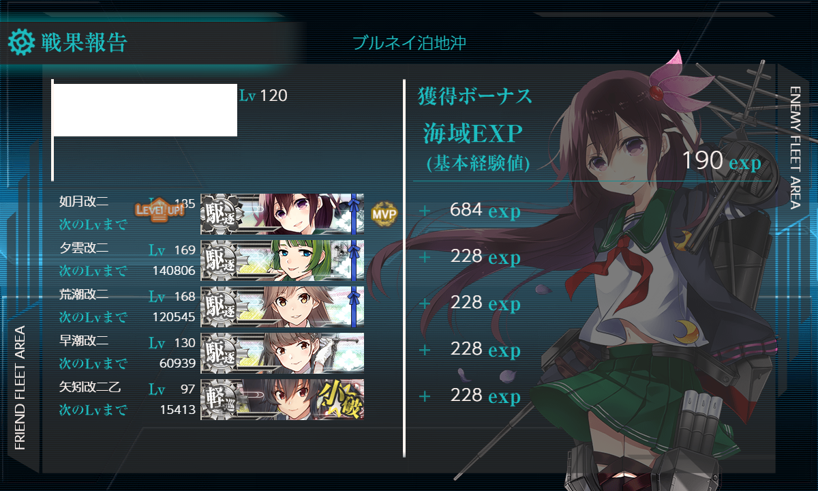Click the MVP medal icon

click(384, 214)
